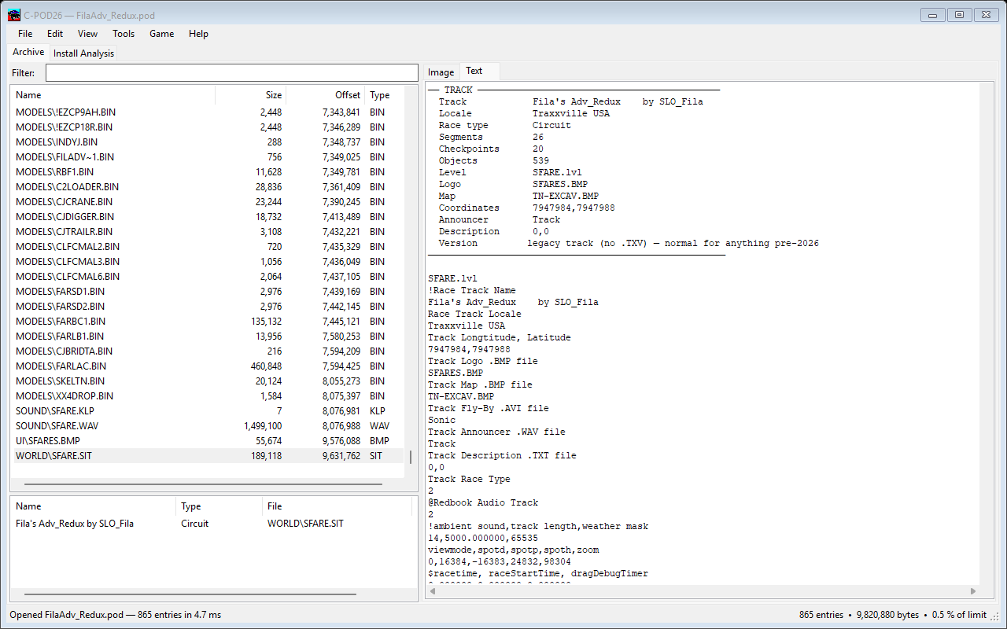Sort track list by File column header
The height and width of the screenshot is (629, 1007).
coord(337,506)
